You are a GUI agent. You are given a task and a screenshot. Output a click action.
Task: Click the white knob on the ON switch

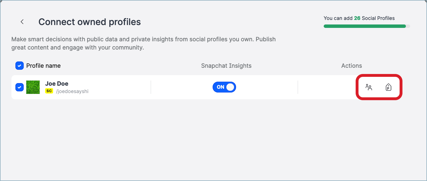pos(230,87)
